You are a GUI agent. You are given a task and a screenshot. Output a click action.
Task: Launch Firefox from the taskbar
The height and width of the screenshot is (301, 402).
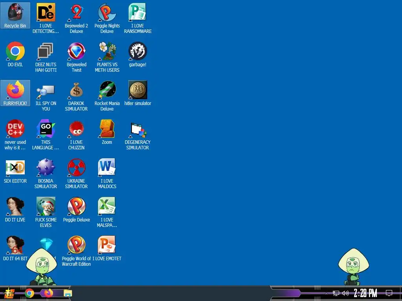pos(48,293)
